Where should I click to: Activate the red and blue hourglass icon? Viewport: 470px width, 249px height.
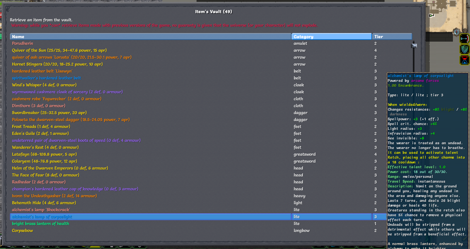coord(465,60)
